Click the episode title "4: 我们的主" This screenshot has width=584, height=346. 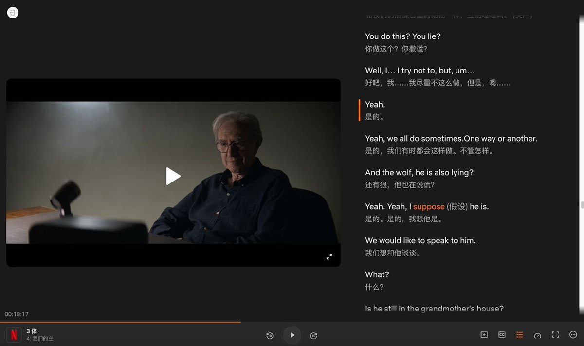click(40, 338)
